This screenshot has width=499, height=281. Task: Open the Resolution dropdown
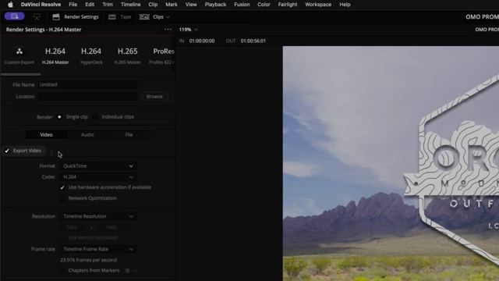pos(98,216)
